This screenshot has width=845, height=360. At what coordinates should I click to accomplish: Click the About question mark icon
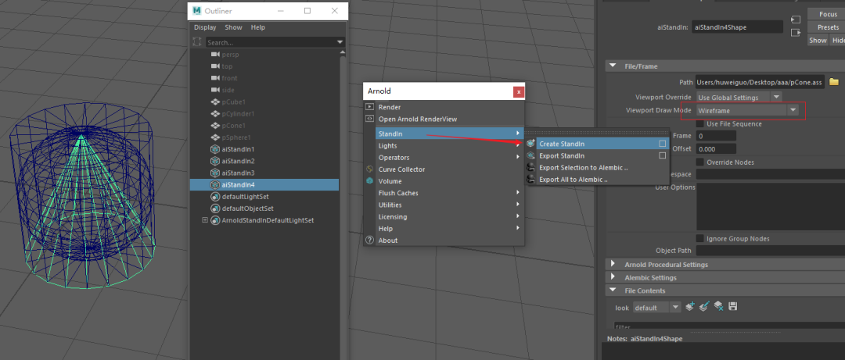[x=369, y=240]
